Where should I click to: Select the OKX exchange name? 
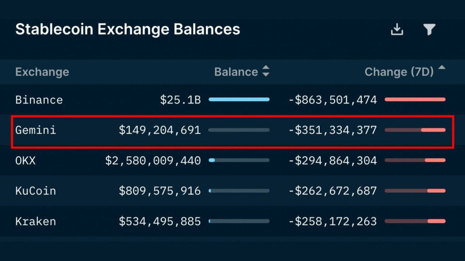25,161
